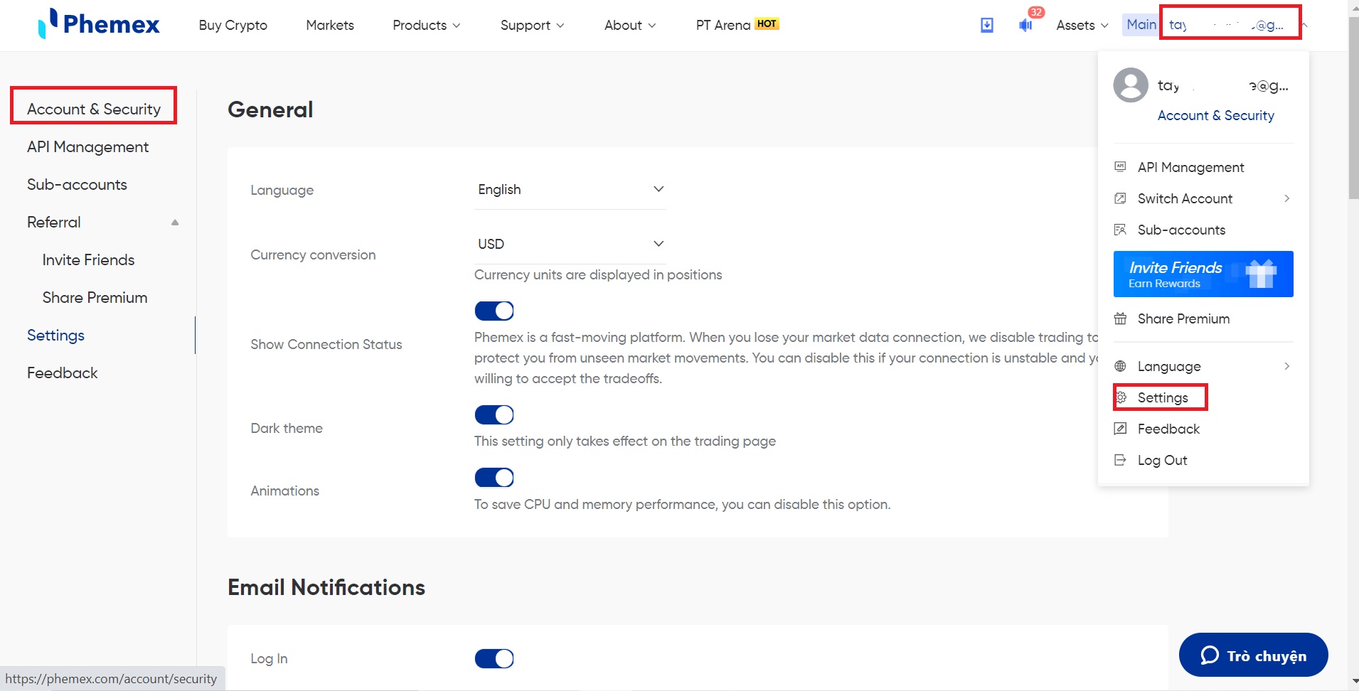Click the account email in header
1359x691 pixels.
click(x=1227, y=25)
